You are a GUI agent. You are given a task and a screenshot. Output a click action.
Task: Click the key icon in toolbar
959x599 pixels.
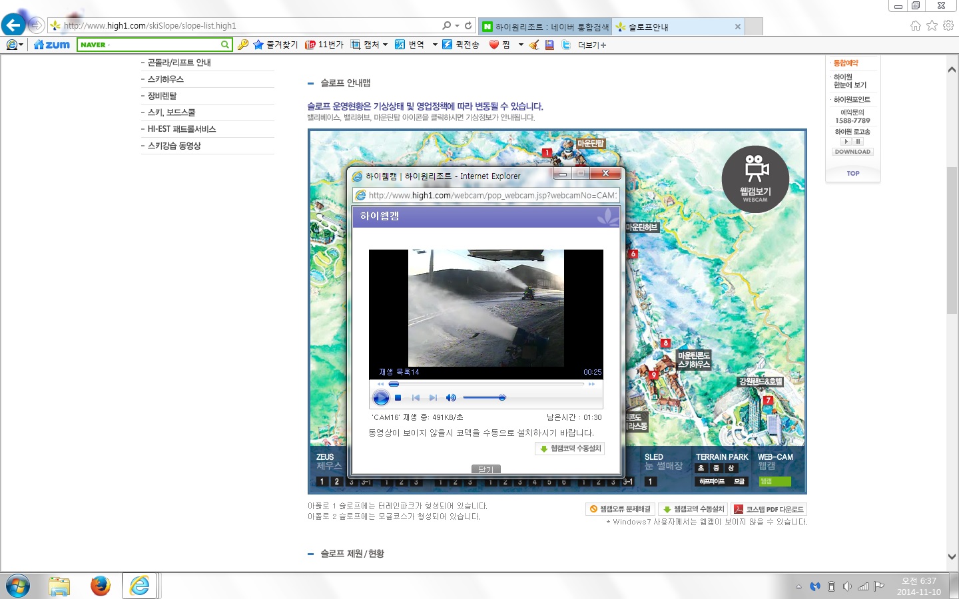tap(243, 45)
